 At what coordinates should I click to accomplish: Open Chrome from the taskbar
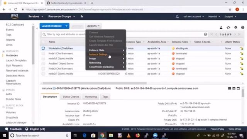point(102,136)
